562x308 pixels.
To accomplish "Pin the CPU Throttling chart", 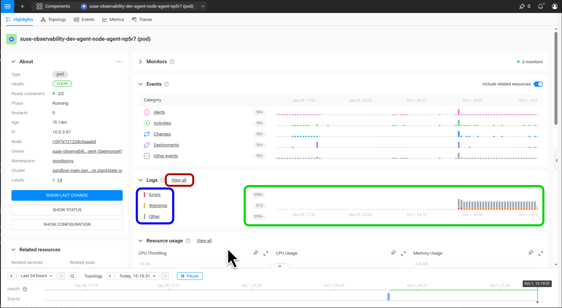I will click(255, 253).
